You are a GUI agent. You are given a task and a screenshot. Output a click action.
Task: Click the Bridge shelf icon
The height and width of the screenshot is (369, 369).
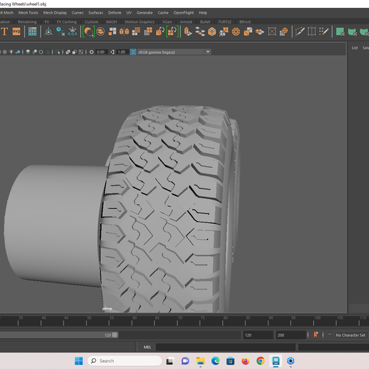[200, 31]
